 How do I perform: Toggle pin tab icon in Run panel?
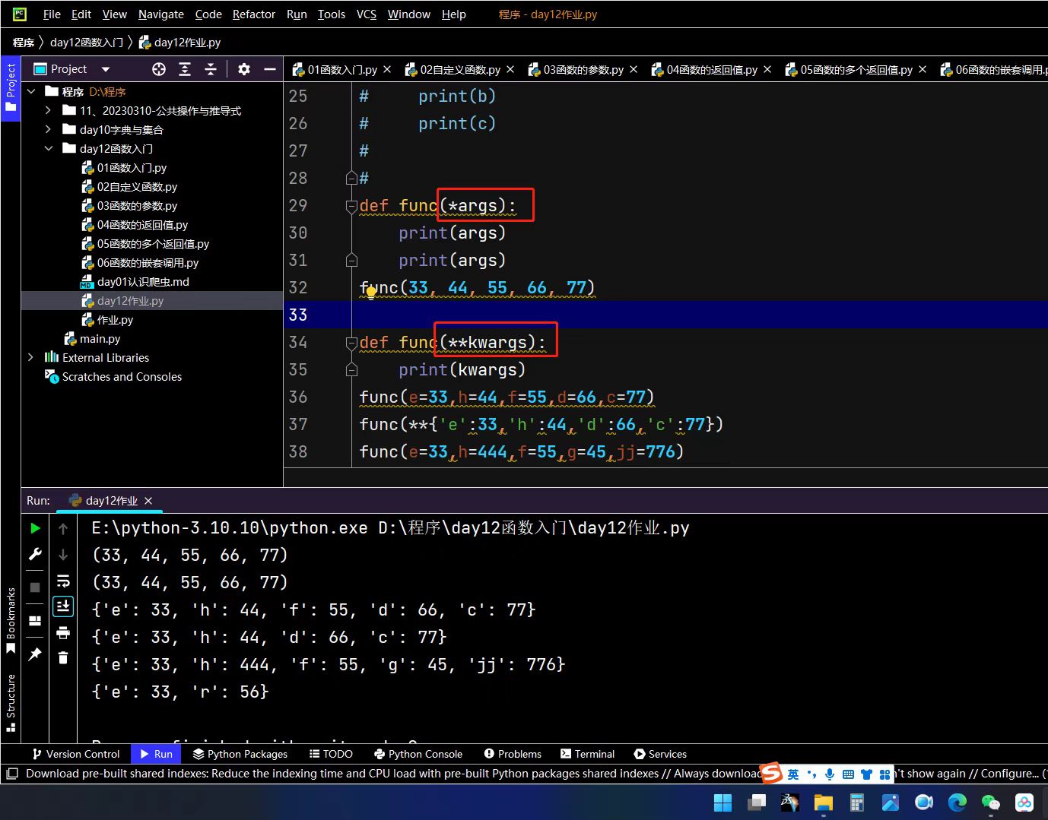pyautogui.click(x=35, y=654)
